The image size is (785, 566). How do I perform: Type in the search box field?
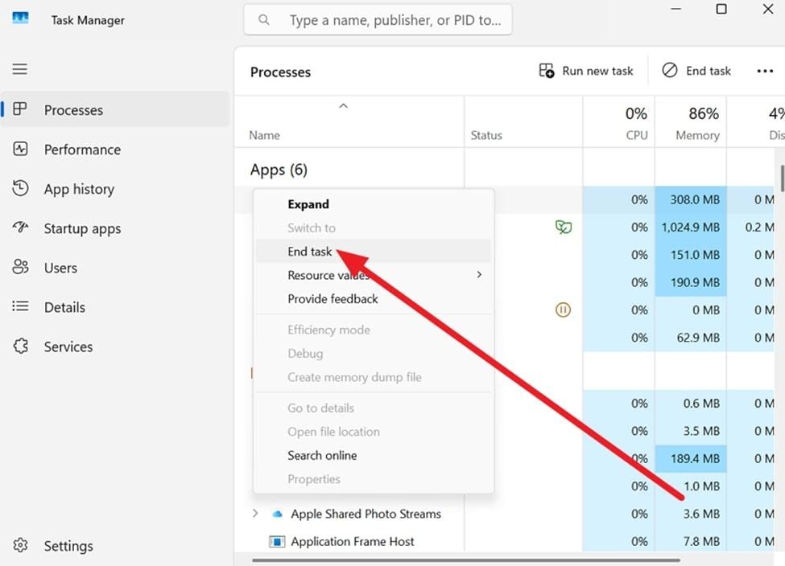tap(395, 20)
